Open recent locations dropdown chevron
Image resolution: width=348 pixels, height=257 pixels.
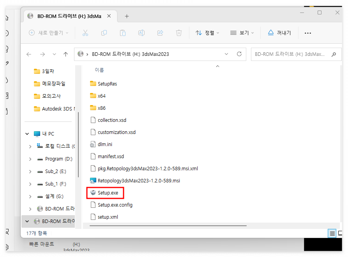pos(54,54)
